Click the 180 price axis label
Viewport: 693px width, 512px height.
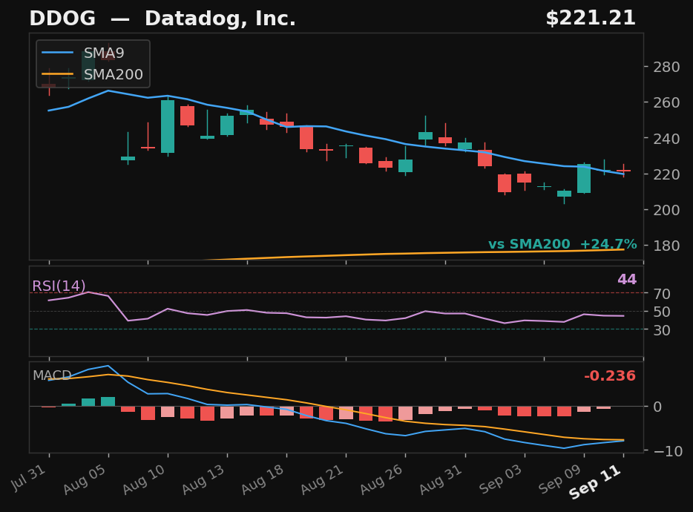tap(666, 246)
